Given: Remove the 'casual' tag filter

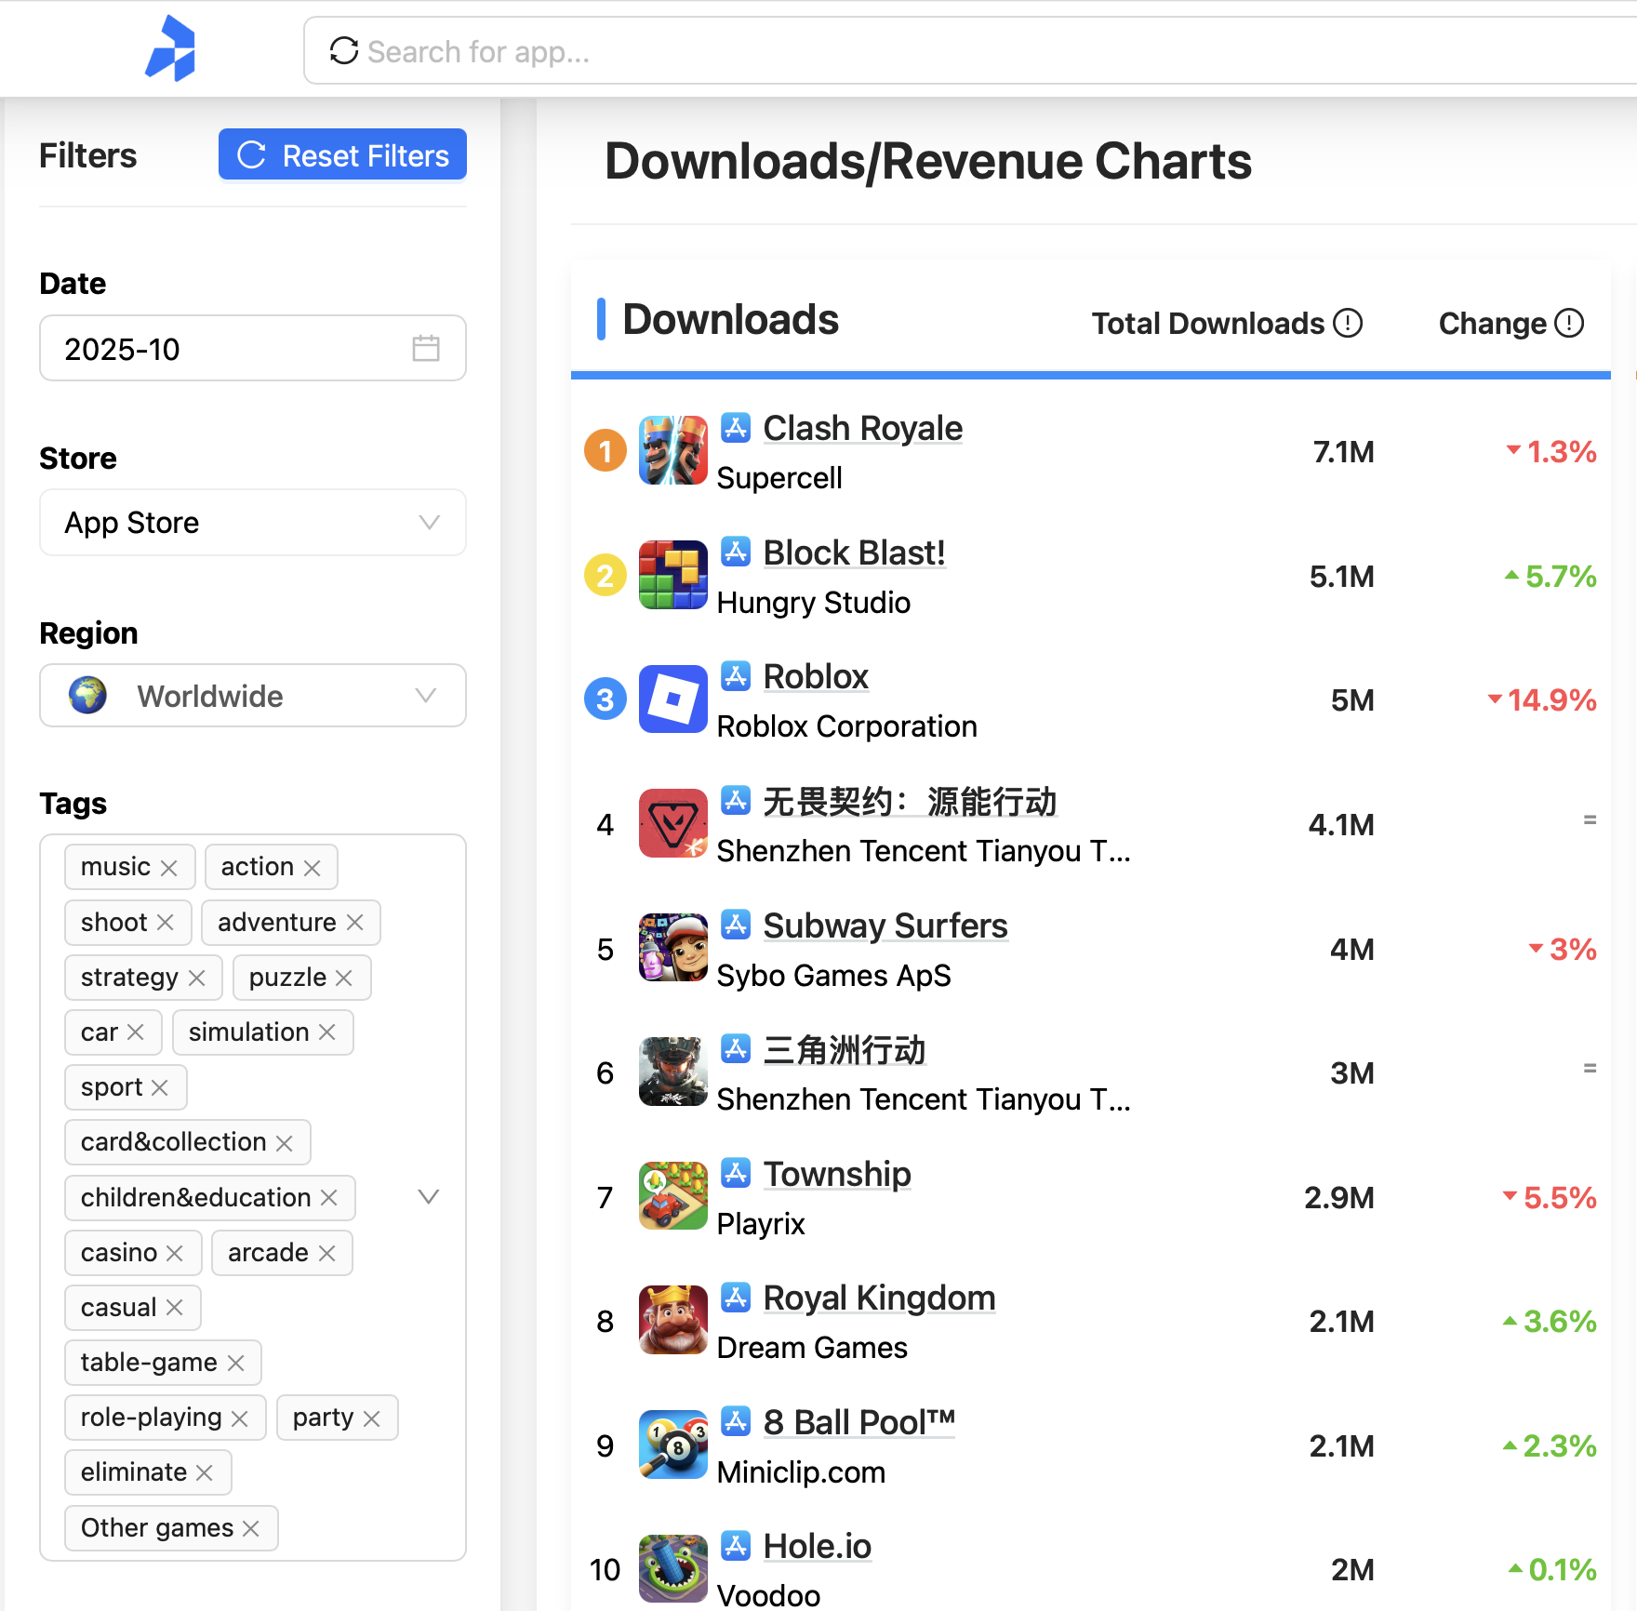Looking at the screenshot, I should [x=173, y=1307].
